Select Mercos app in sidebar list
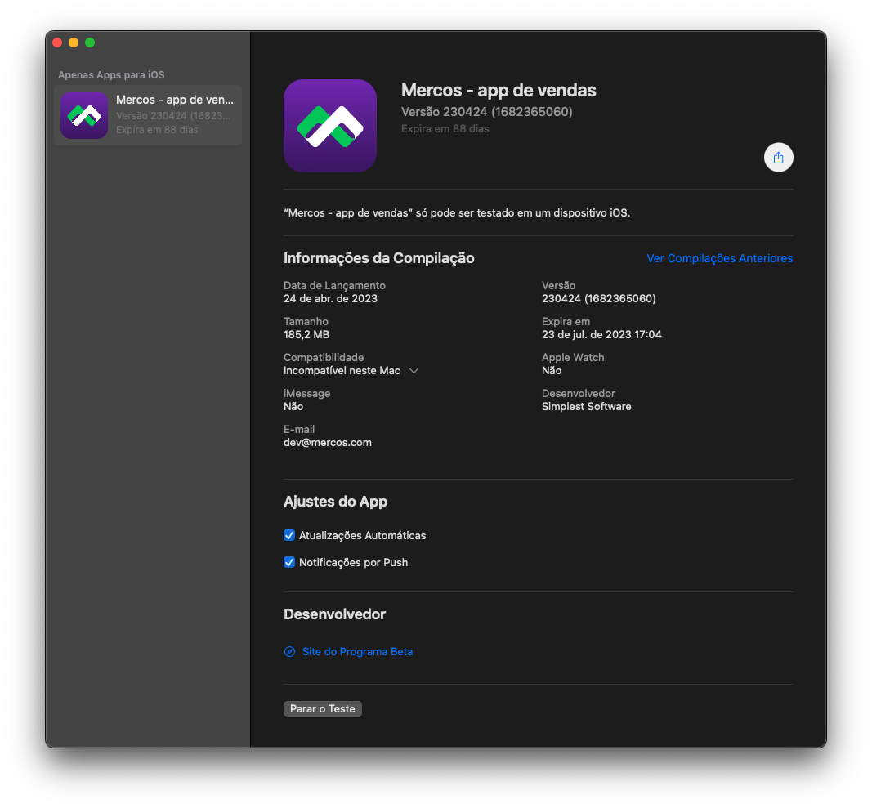Image resolution: width=872 pixels, height=808 pixels. coord(148,114)
